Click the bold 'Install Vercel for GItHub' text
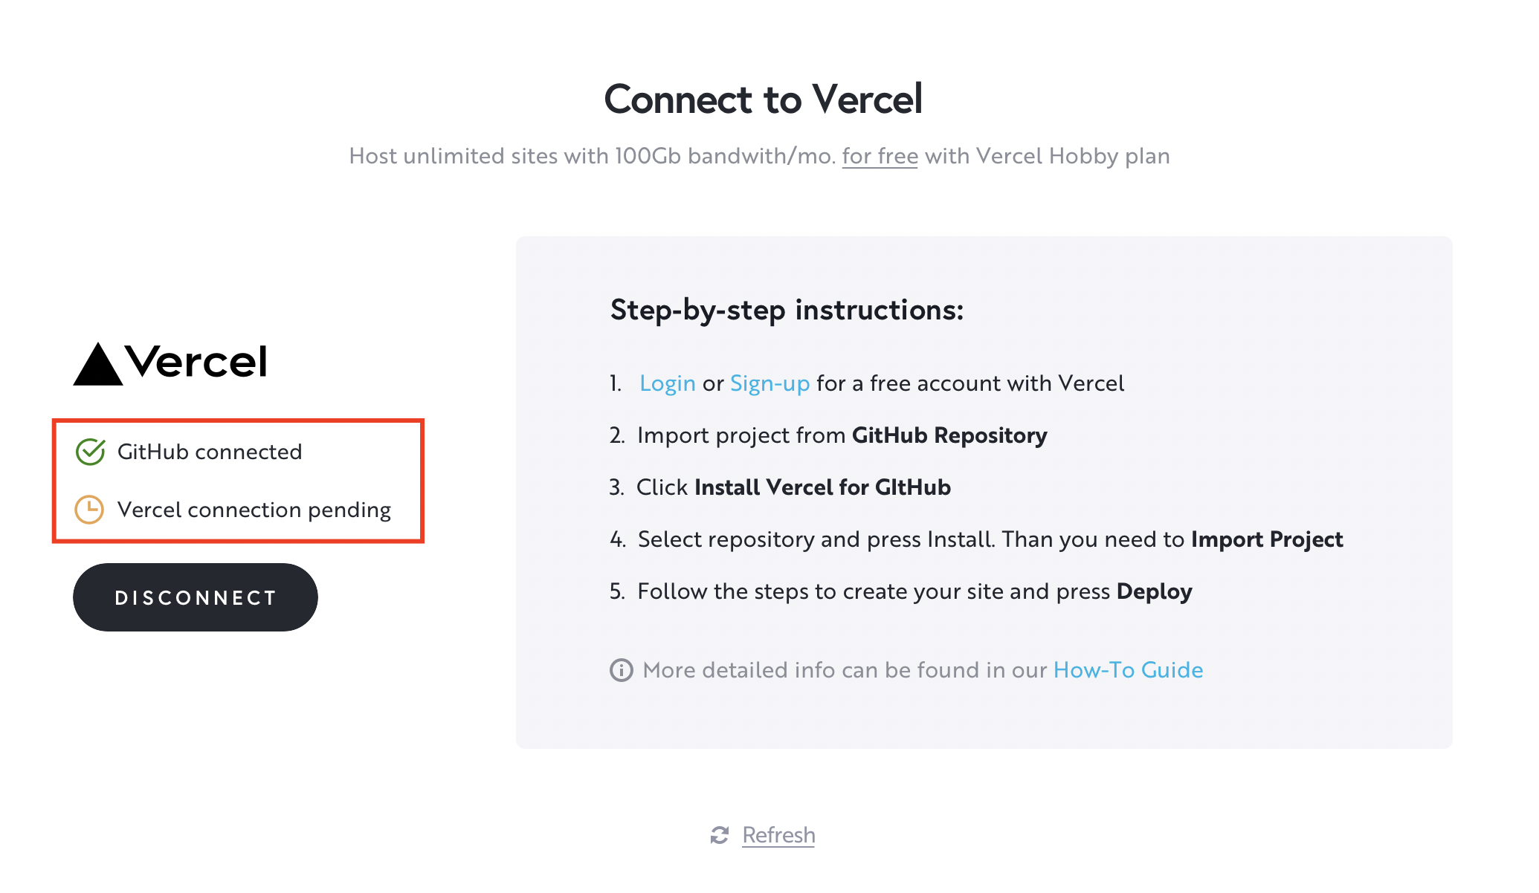Image resolution: width=1539 pixels, height=893 pixels. point(822,487)
